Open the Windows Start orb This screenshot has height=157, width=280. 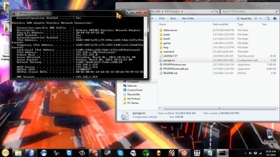click(x=5, y=153)
